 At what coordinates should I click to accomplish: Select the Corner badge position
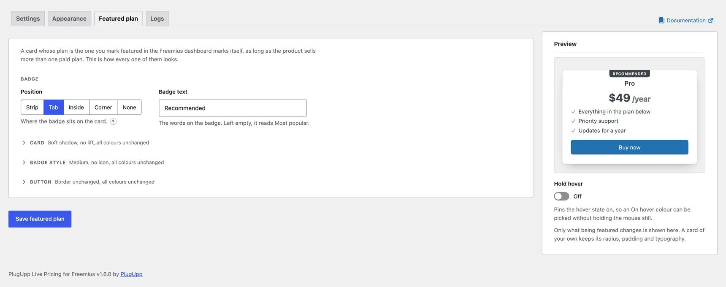[x=103, y=107]
